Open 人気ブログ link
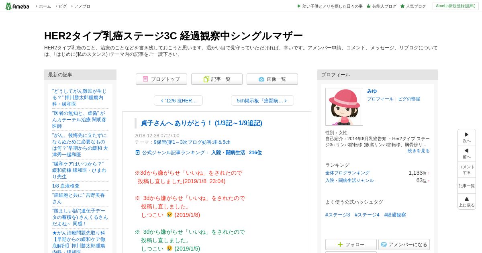The width and height of the screenshot is (482, 253). [416, 6]
